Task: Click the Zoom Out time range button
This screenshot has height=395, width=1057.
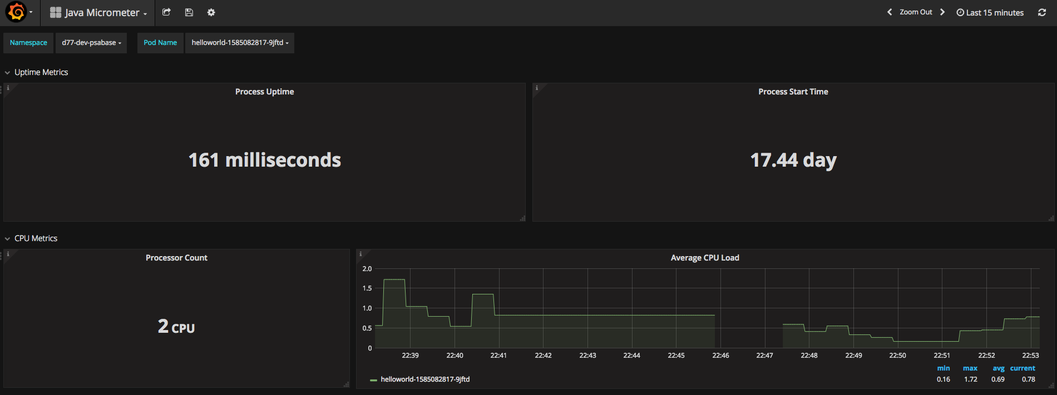Action: point(916,12)
